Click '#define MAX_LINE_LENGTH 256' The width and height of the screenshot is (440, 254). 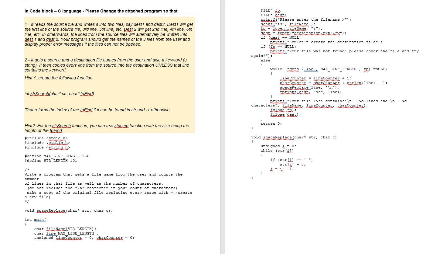pos(57,156)
